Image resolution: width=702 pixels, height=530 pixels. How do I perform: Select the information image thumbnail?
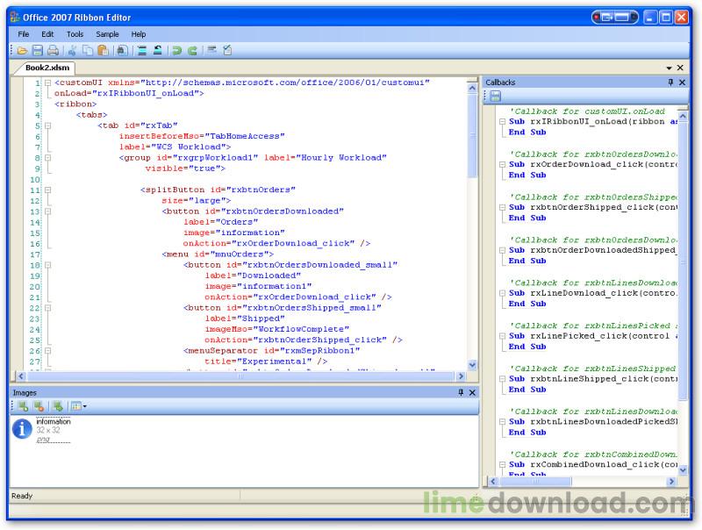click(23, 429)
